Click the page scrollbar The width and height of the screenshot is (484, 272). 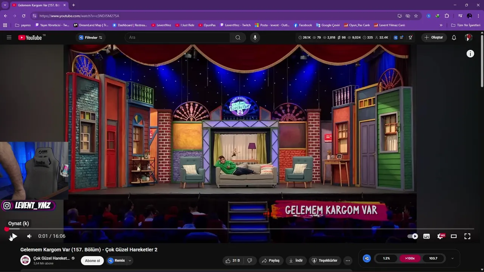[482, 60]
